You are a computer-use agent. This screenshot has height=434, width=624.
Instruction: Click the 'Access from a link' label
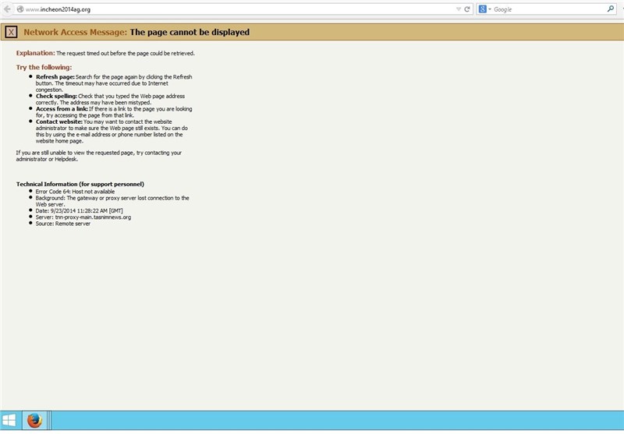[x=62, y=109]
